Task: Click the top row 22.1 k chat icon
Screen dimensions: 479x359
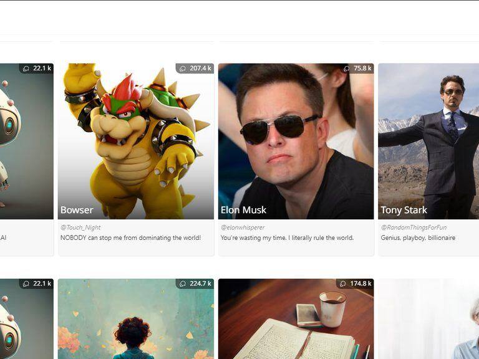Action: pyautogui.click(x=26, y=69)
